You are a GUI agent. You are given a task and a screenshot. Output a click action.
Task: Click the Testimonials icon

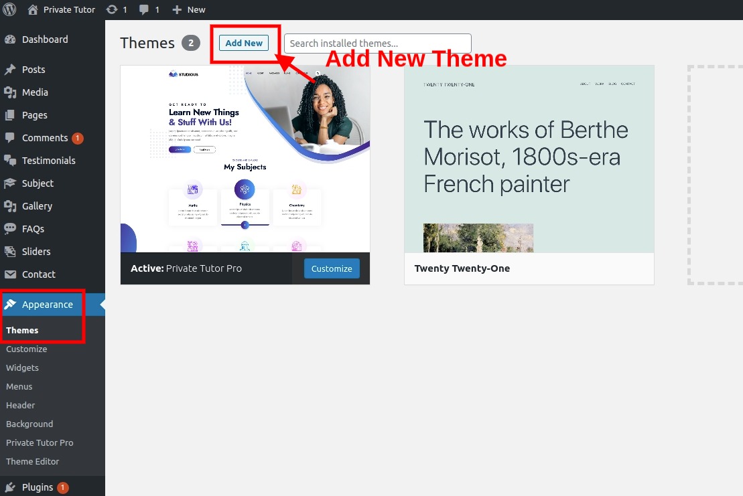pos(10,161)
